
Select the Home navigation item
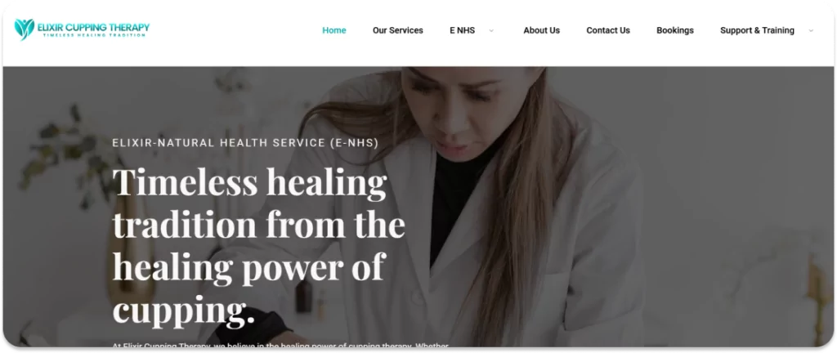click(x=334, y=30)
